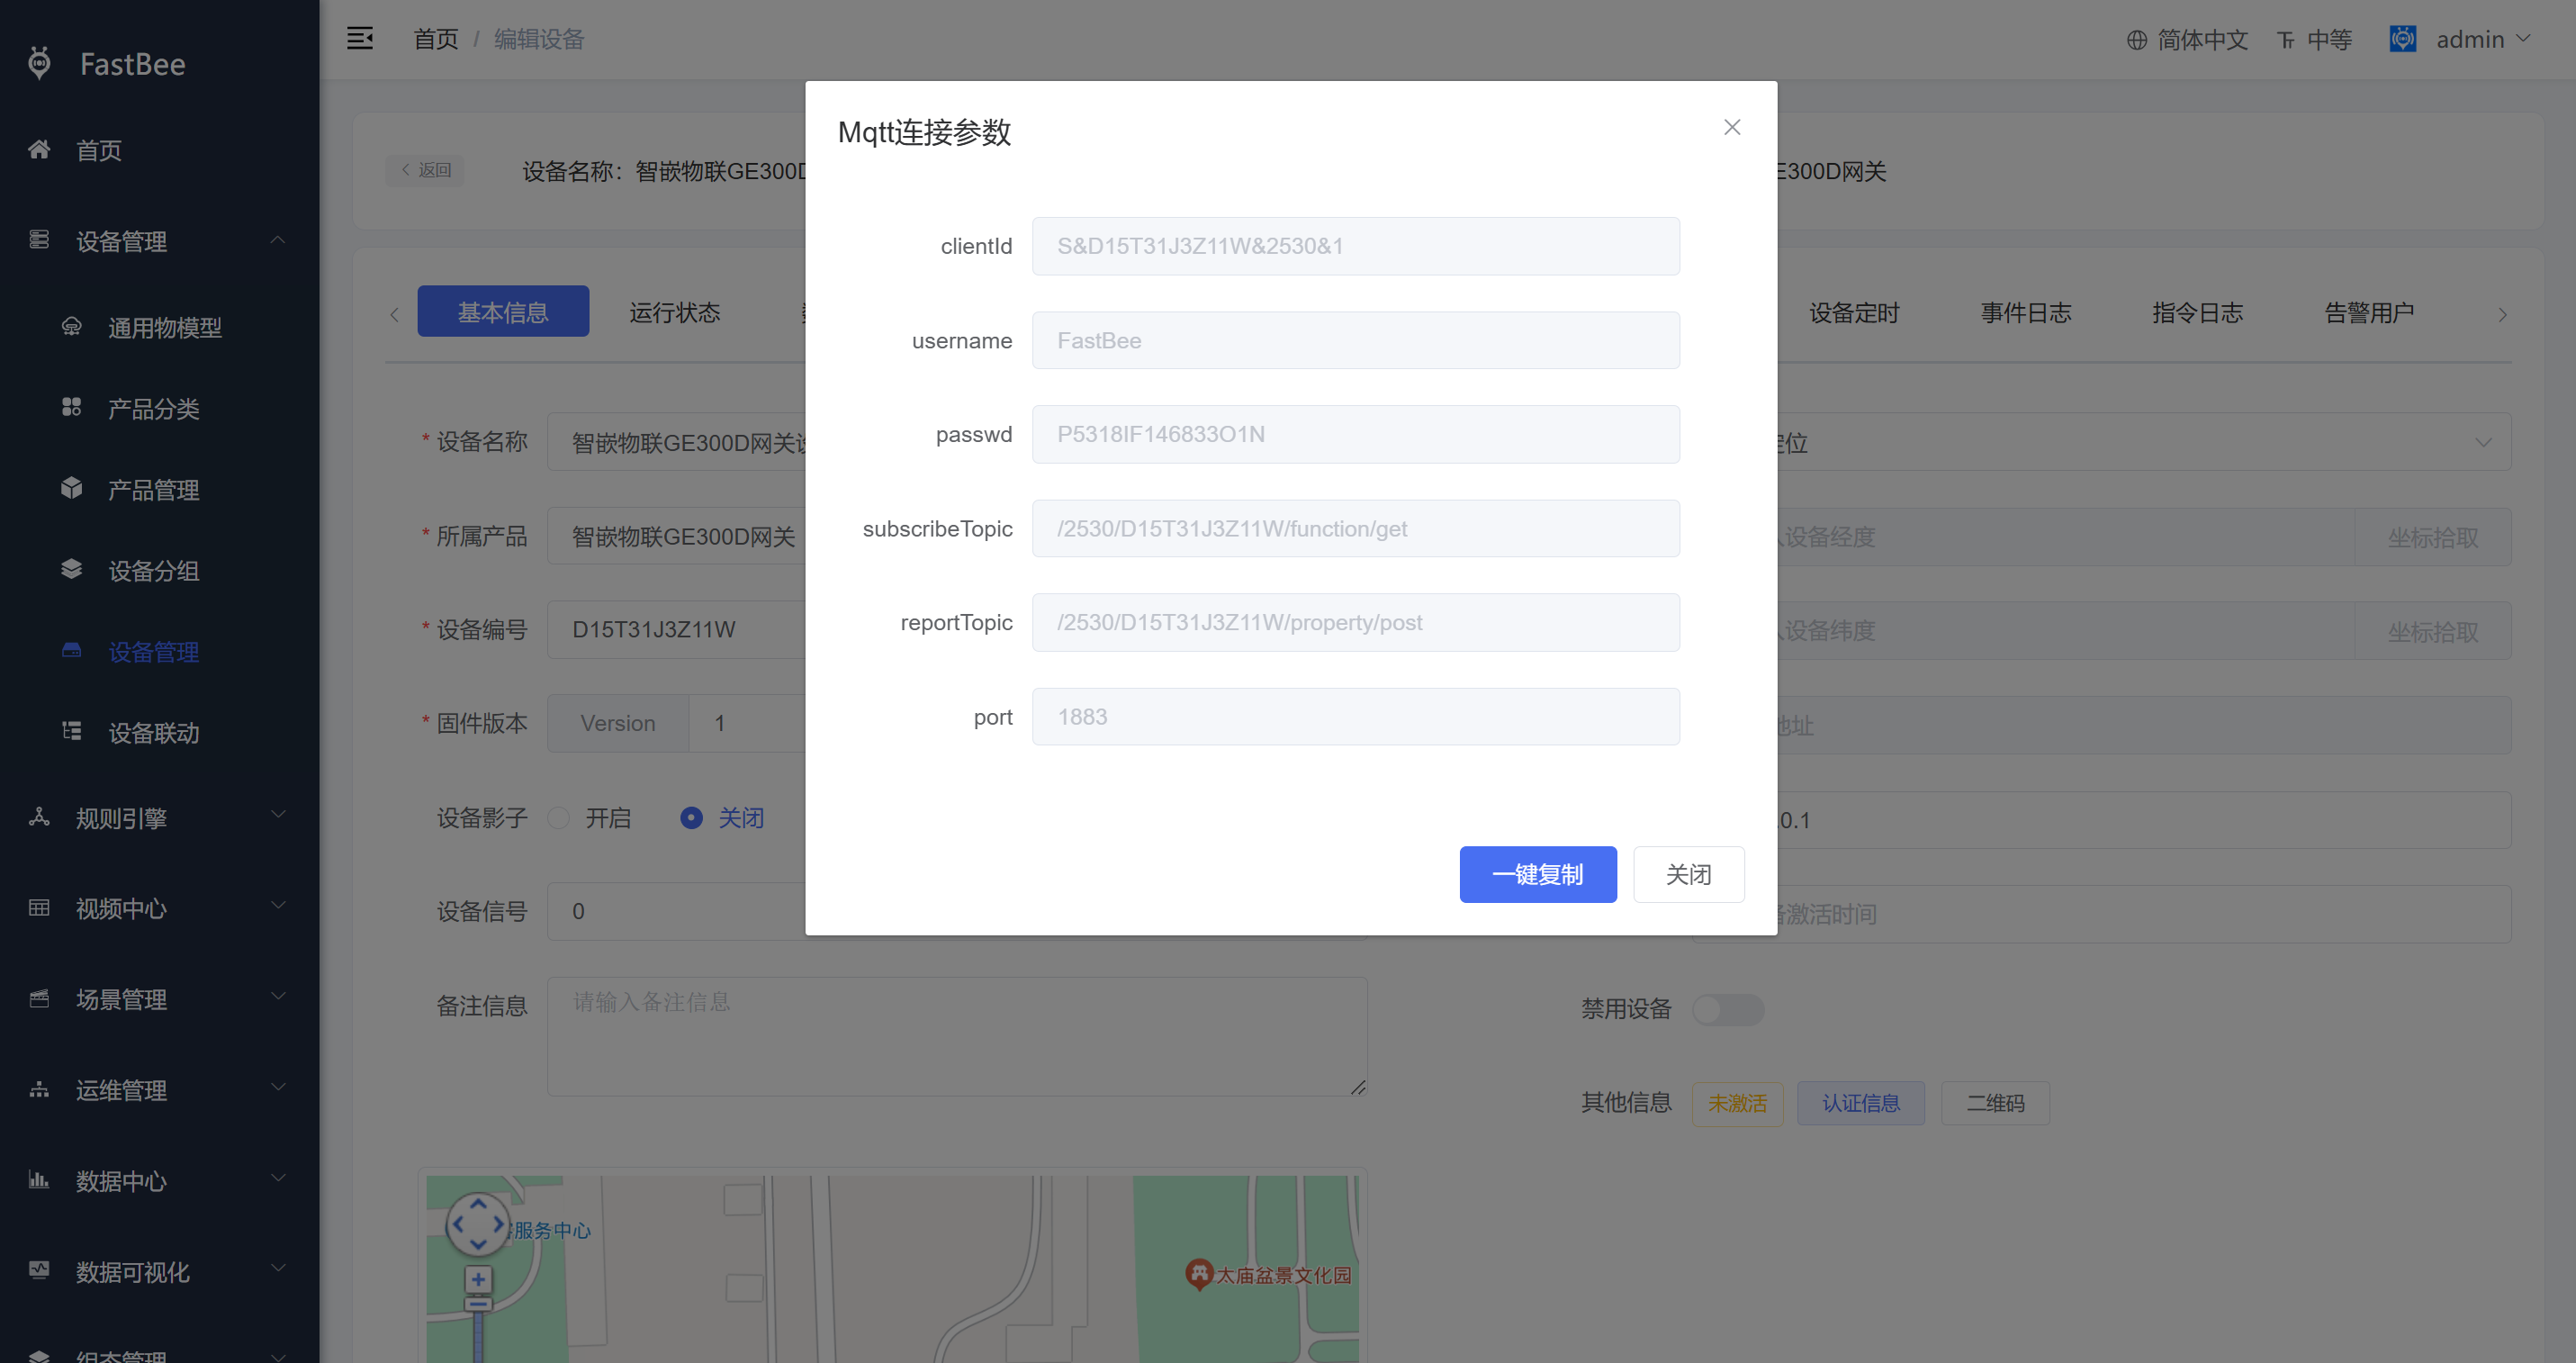Open the admin user dropdown
Screen dimensions: 2576x1363
coord(2484,39)
